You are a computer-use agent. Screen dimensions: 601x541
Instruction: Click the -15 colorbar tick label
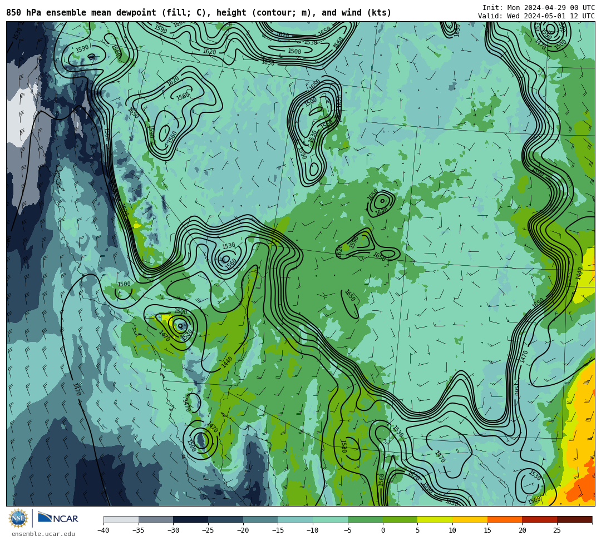pos(278,530)
